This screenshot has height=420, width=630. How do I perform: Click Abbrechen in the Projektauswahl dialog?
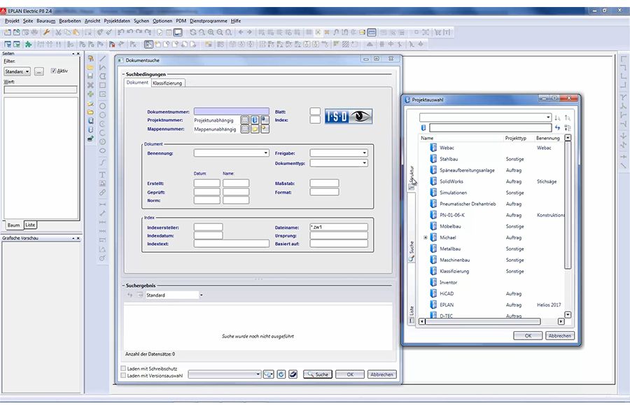click(x=560, y=335)
